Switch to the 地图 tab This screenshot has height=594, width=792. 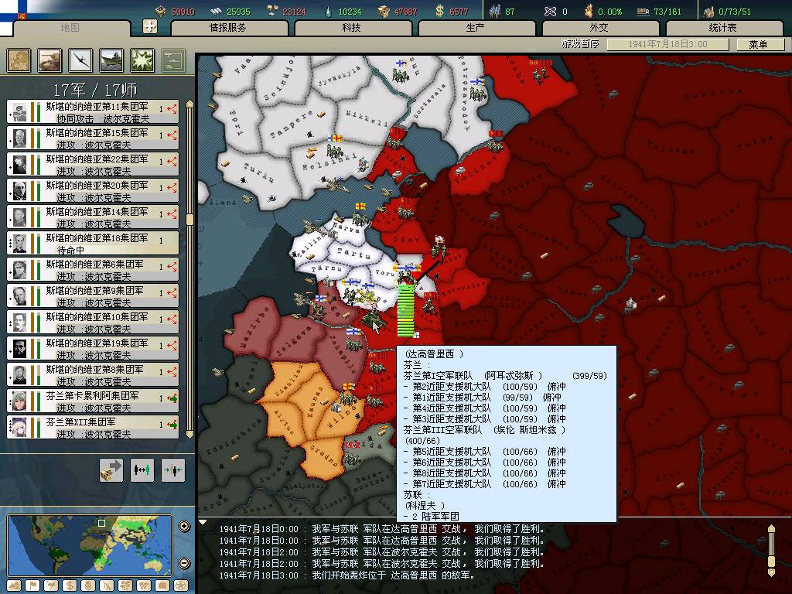click(70, 28)
